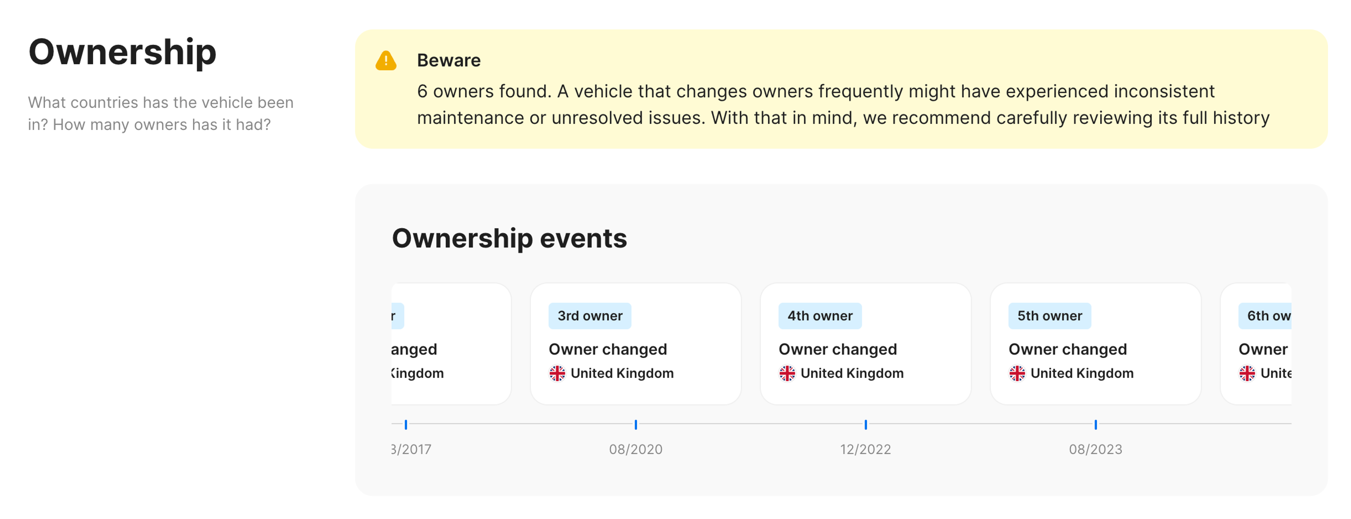Click UK flag in 6th owner card
Screen dimensions: 1351x519
(1247, 373)
